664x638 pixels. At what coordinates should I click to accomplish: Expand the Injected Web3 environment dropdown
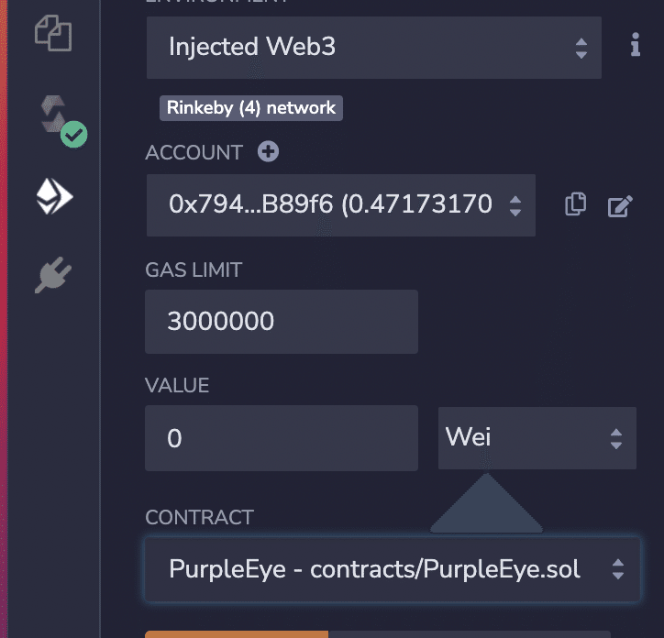(x=373, y=47)
